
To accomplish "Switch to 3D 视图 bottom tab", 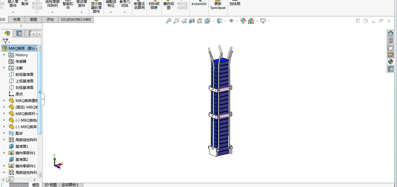I will [50, 185].
